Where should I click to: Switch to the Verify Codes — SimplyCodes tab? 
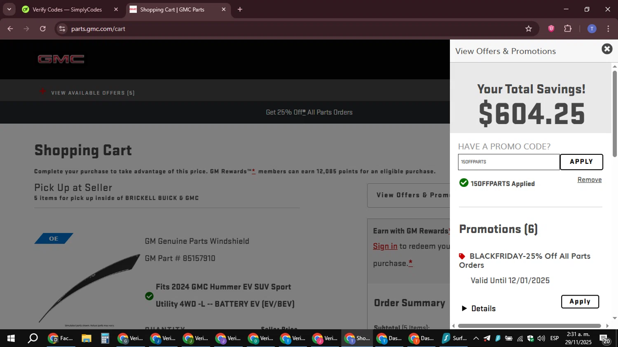pyautogui.click(x=67, y=9)
